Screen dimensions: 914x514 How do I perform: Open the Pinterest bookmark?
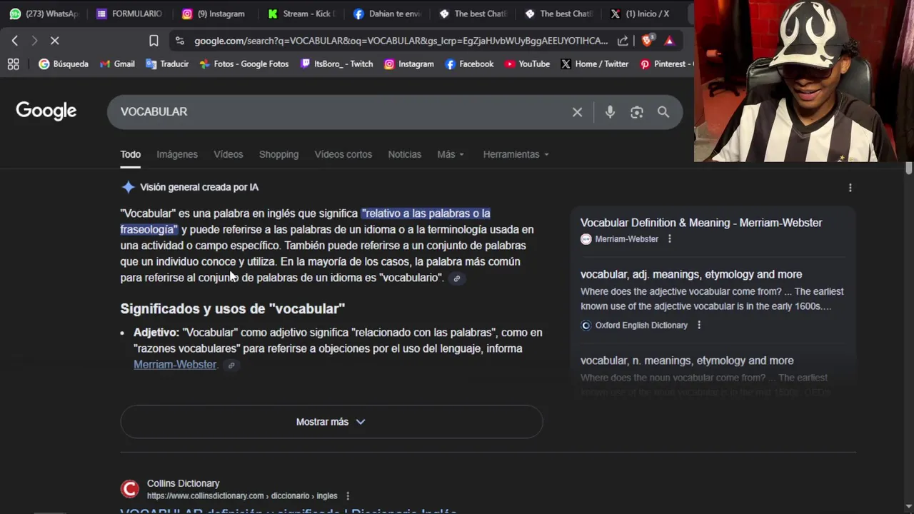coord(666,64)
